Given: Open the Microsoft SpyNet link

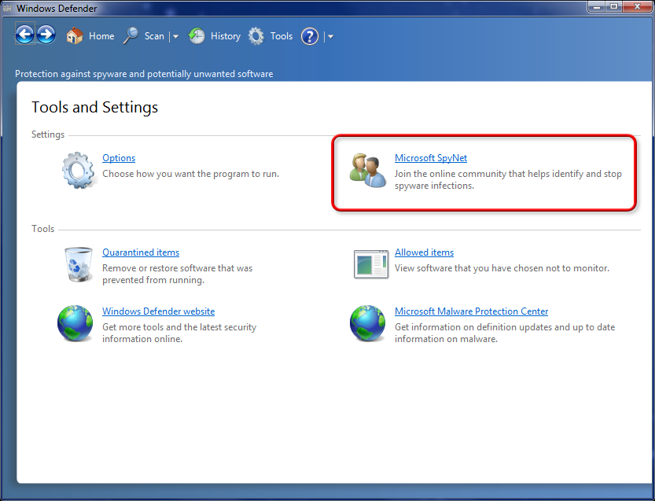Looking at the screenshot, I should coord(430,158).
